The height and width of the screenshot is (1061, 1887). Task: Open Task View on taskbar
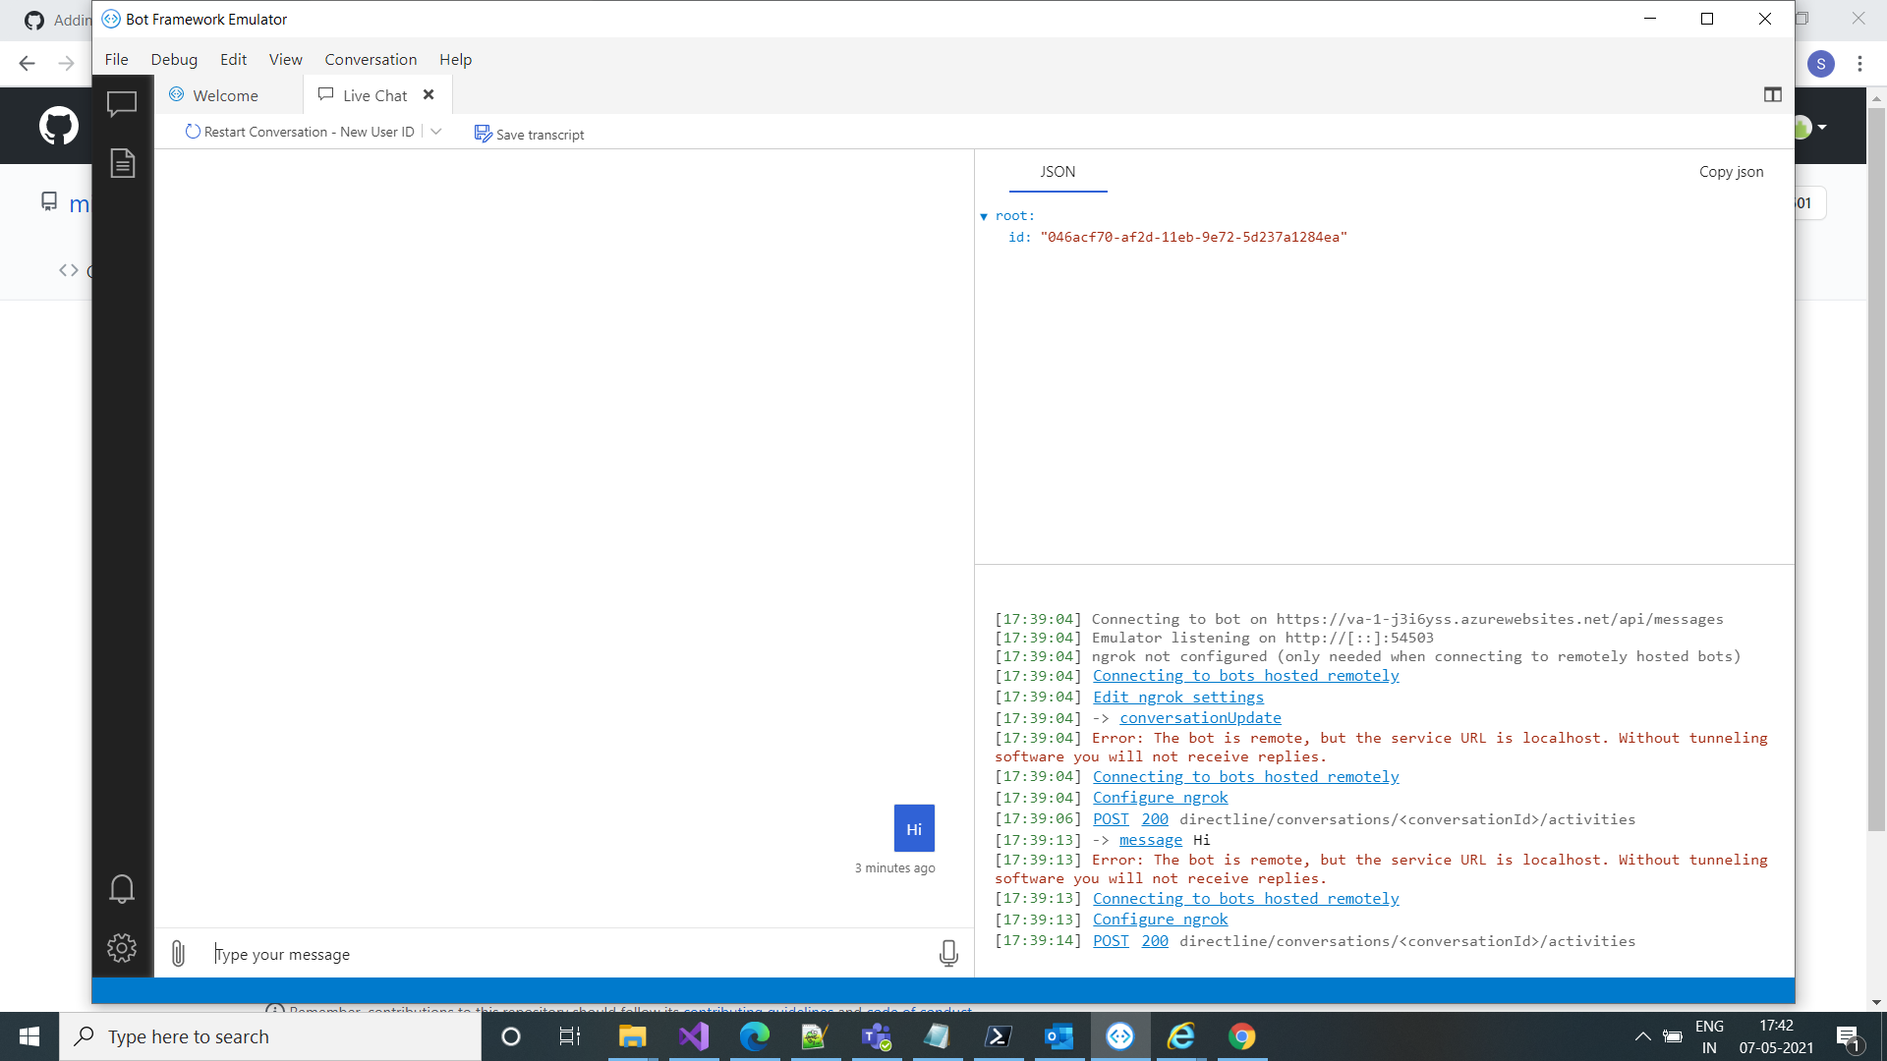[570, 1036]
